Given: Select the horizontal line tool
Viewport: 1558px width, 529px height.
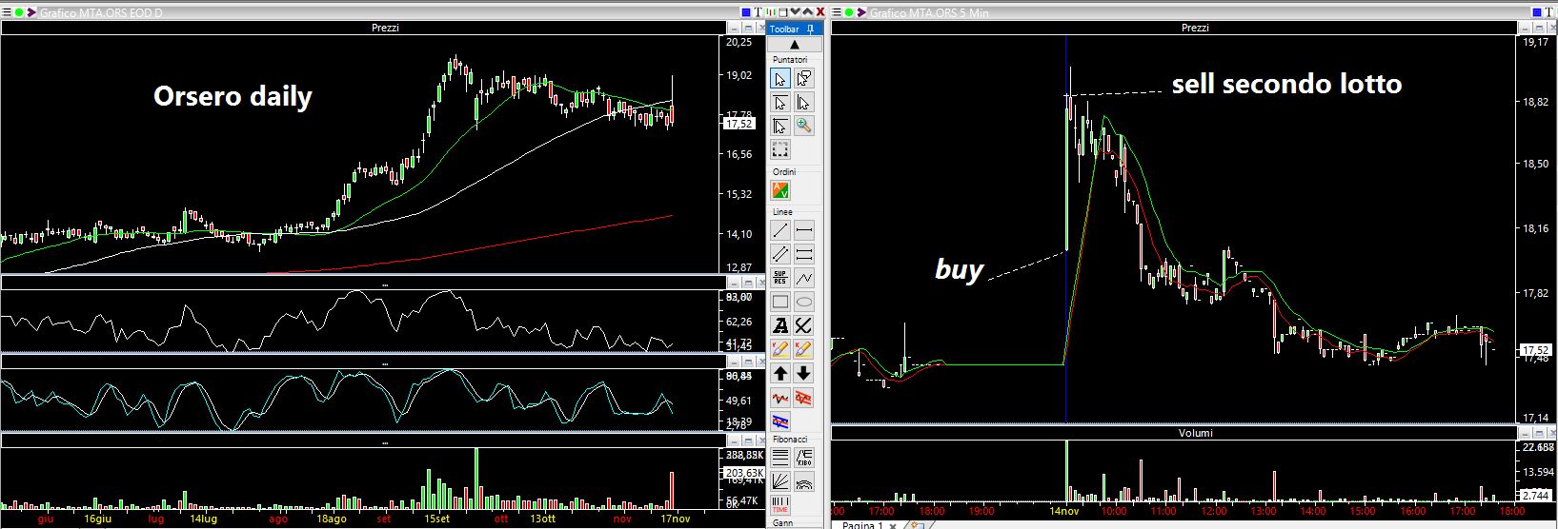Looking at the screenshot, I should coord(804,230).
